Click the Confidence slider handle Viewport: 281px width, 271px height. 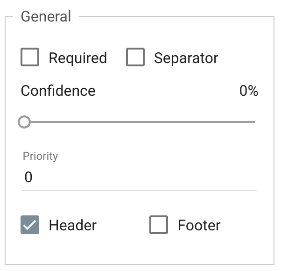(24, 122)
